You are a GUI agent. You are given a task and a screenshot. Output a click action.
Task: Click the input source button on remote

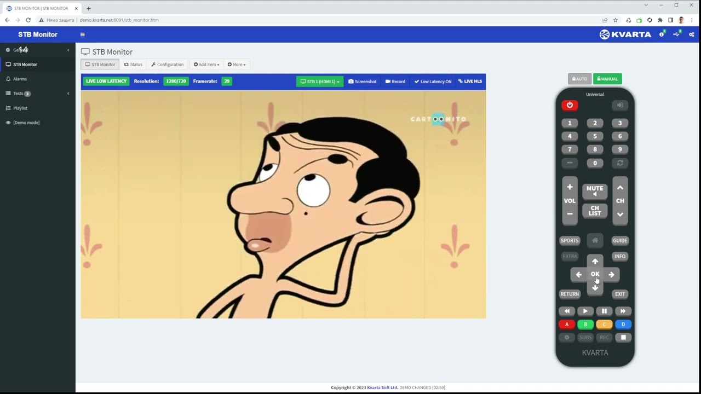pyautogui.click(x=620, y=105)
